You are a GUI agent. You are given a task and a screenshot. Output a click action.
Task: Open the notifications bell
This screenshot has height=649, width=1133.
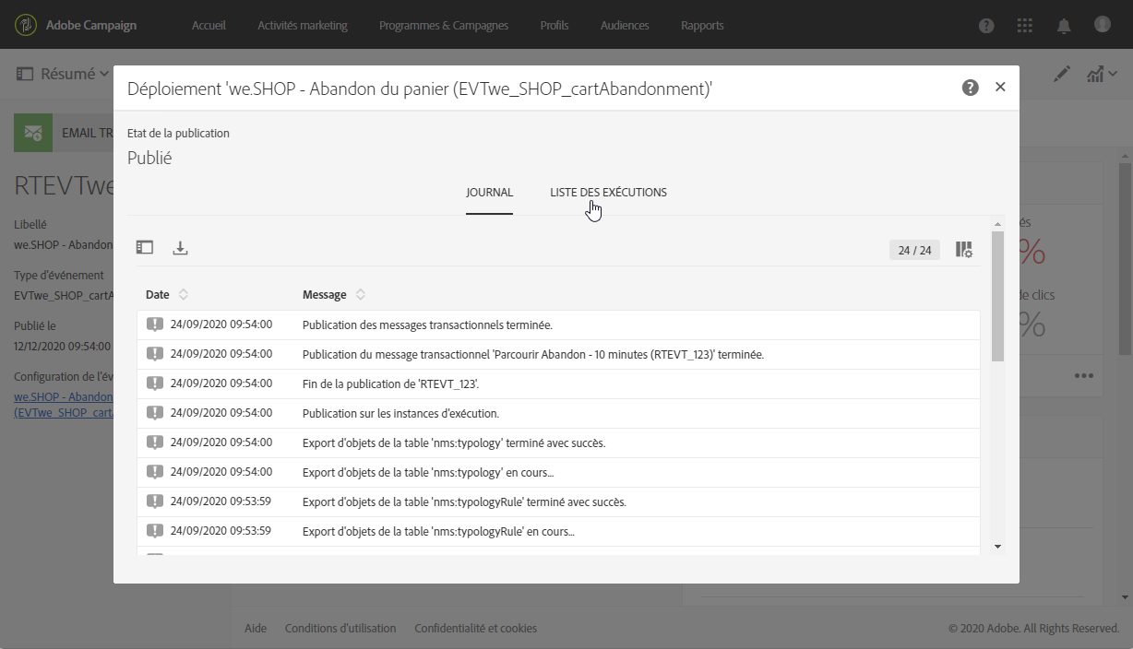(x=1064, y=25)
